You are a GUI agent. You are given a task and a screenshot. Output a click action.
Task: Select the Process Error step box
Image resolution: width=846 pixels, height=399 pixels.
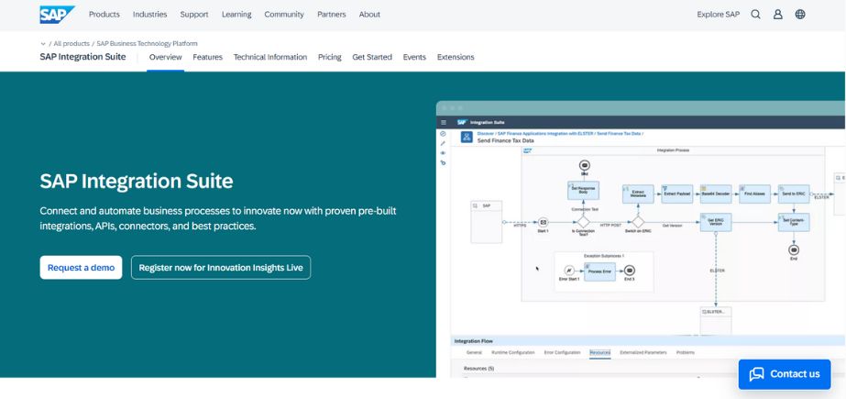click(x=599, y=271)
